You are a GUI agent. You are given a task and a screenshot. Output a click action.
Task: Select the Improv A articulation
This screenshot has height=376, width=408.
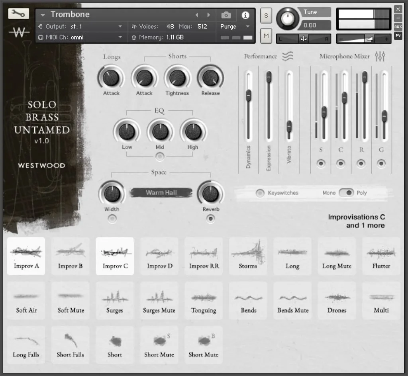26,256
